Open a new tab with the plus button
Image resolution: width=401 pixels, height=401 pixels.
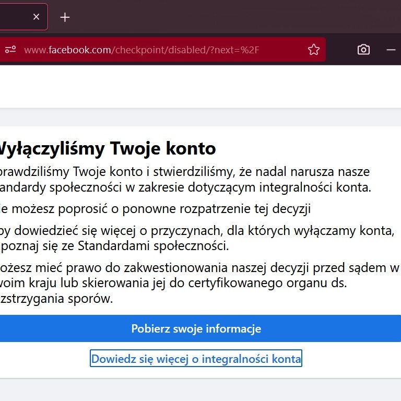click(x=65, y=17)
